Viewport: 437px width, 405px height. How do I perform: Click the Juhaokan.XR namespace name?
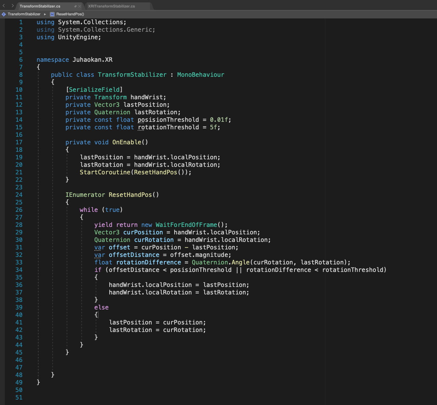pos(93,60)
